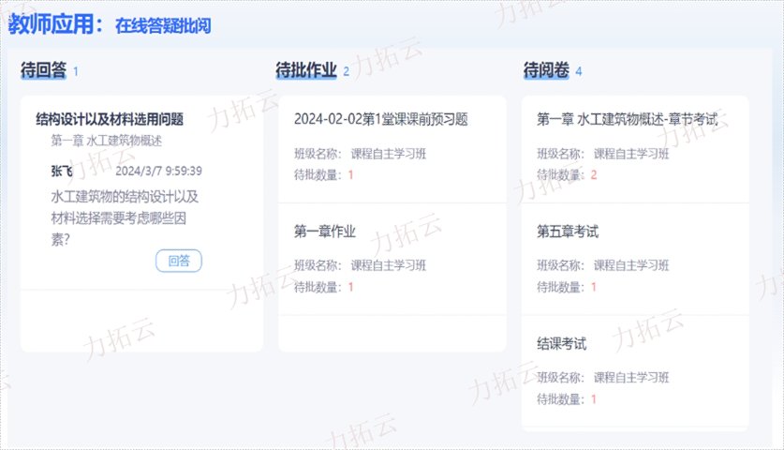The width and height of the screenshot is (784, 450).
Task: Click the chapter label 第一章 水工建筑物概述 under the question
Action: tap(107, 141)
